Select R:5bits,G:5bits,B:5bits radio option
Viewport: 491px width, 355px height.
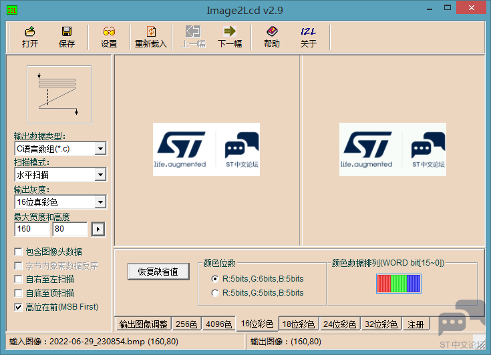tap(215, 293)
